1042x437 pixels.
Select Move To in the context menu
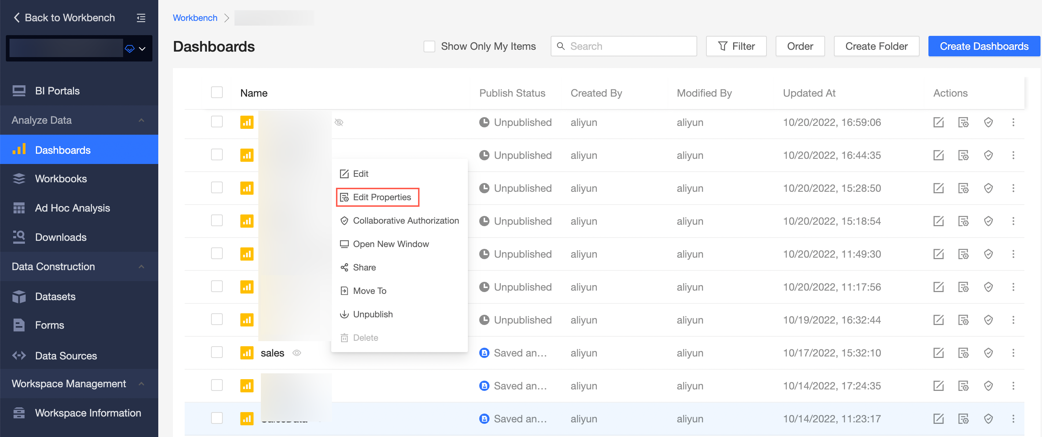(x=369, y=291)
